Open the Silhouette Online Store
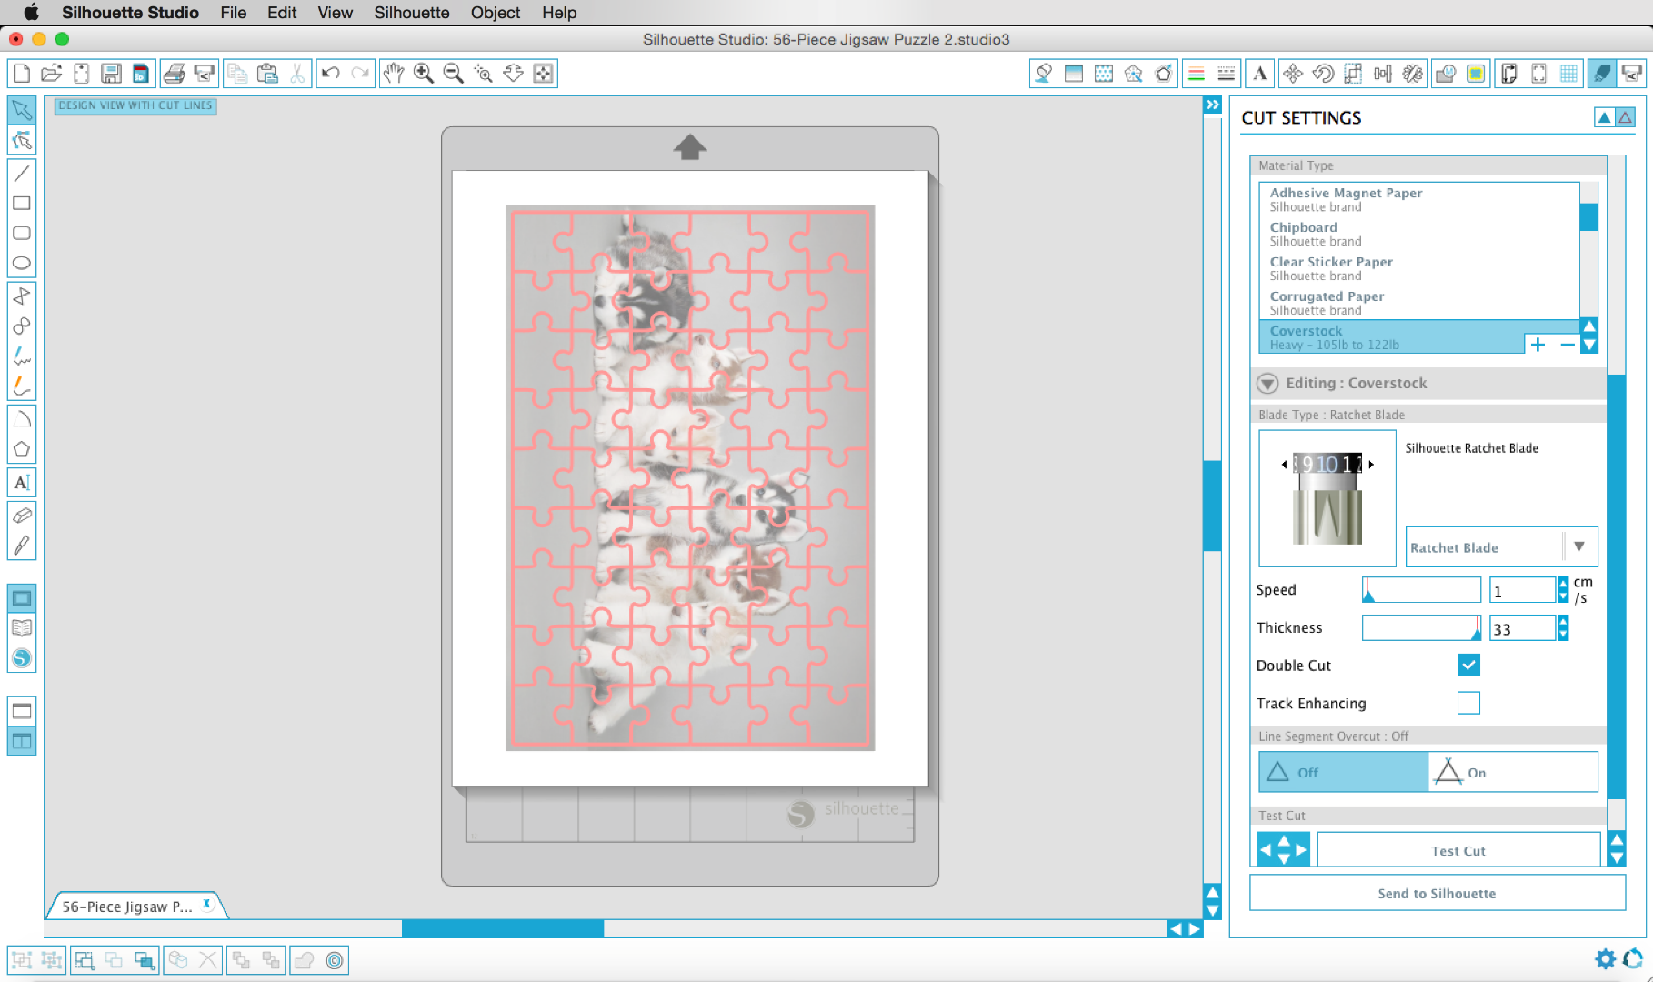Screen dimensions: 1653x982 22,658
